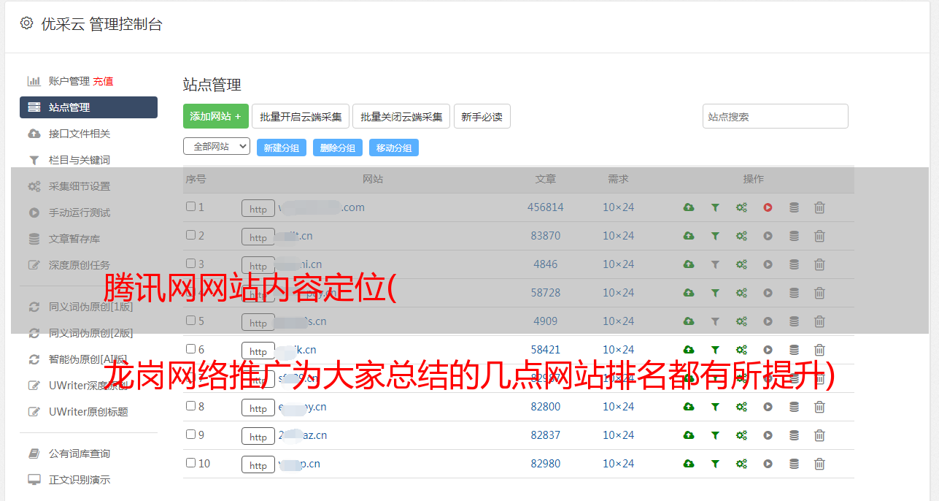Viewport: 939px width, 501px height.
Task: Click the red 充值 link
Action: (x=103, y=81)
